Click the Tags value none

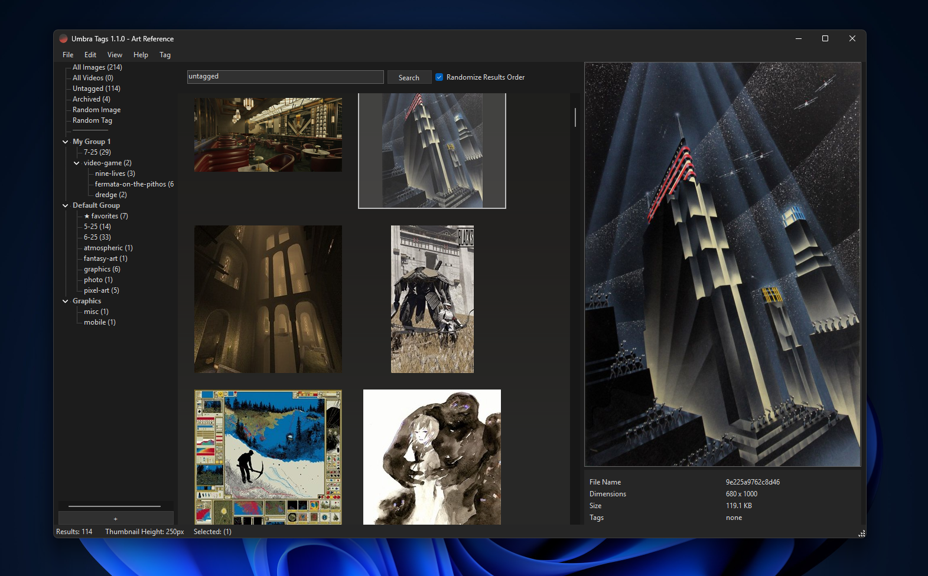click(x=734, y=518)
